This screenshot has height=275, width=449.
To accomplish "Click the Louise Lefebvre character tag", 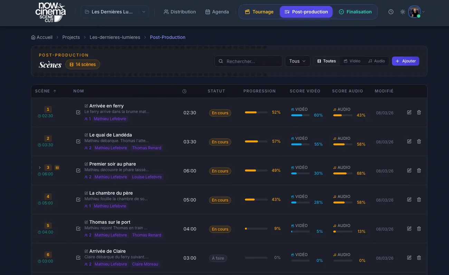I will (147, 177).
